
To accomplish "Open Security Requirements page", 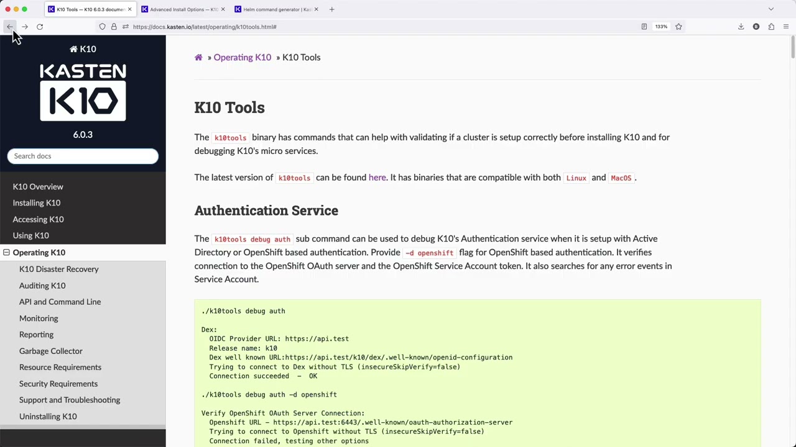I will click(x=58, y=384).
